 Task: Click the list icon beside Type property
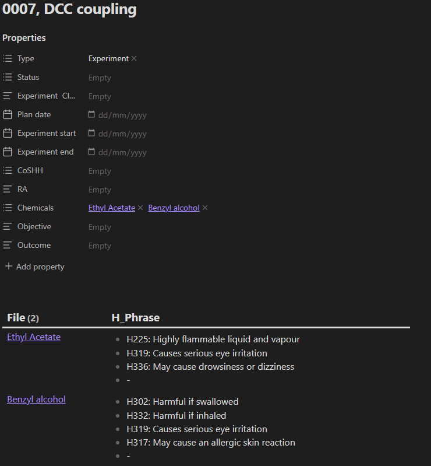point(8,59)
